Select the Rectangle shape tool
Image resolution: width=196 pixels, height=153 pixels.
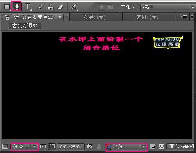7,7
